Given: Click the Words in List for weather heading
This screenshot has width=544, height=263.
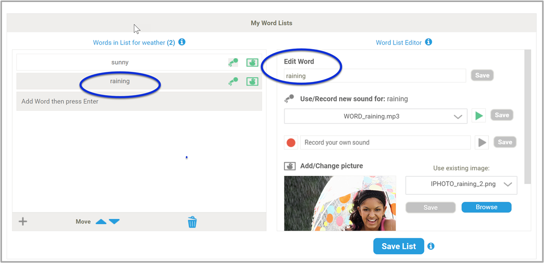Looking at the screenshot, I should click(x=134, y=43).
